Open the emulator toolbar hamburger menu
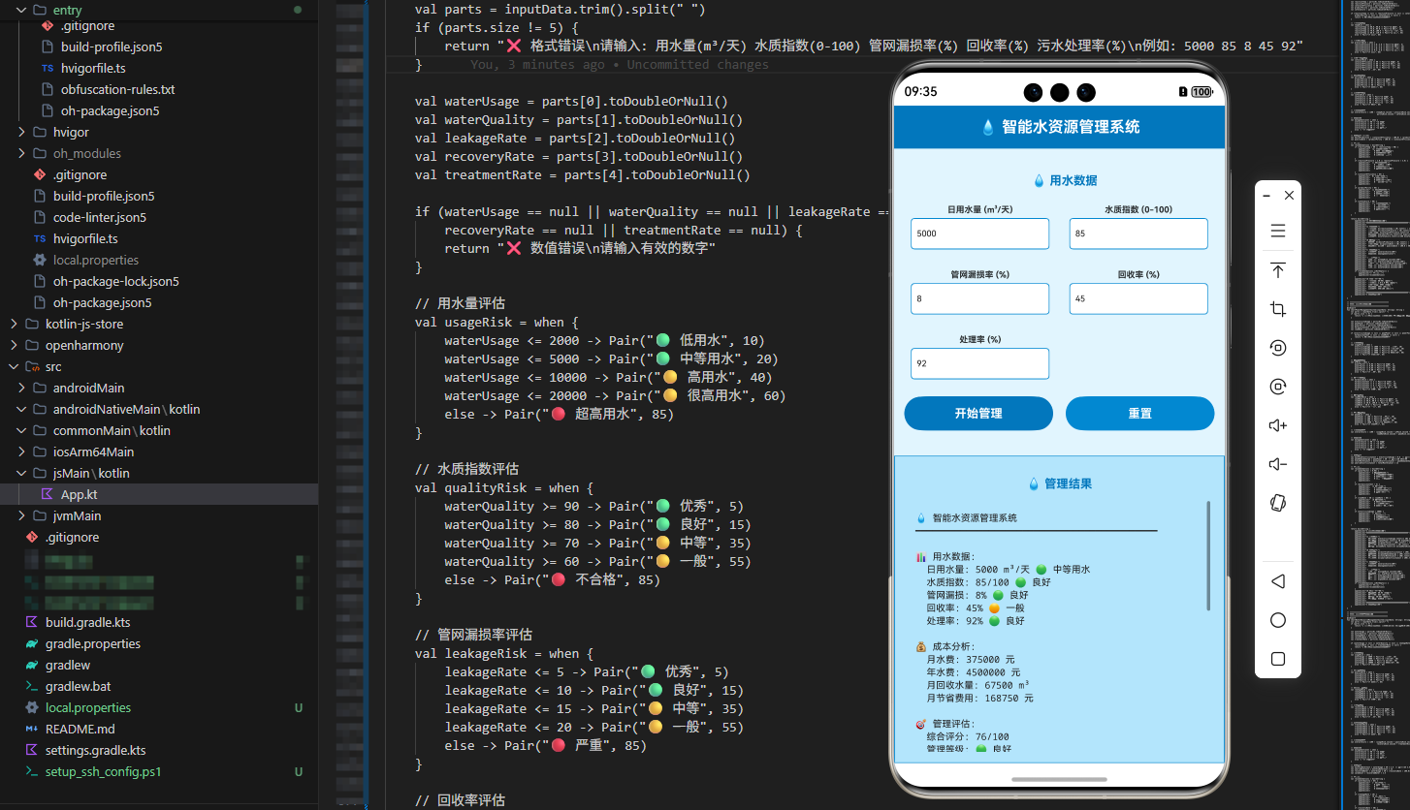 coord(1278,231)
